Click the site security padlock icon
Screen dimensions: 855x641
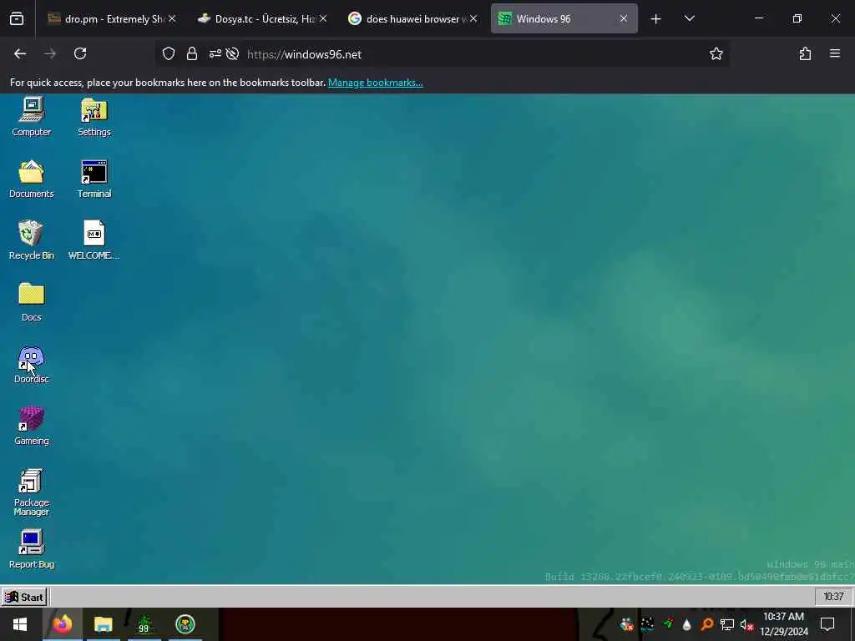point(192,53)
